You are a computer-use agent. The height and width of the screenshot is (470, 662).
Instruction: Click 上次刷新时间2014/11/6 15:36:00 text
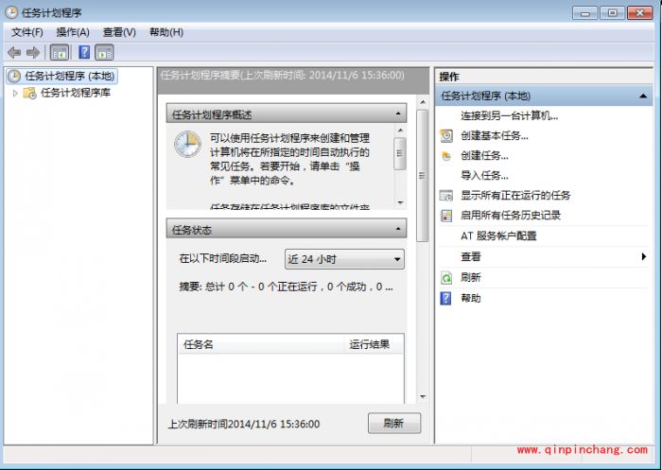pos(244,424)
